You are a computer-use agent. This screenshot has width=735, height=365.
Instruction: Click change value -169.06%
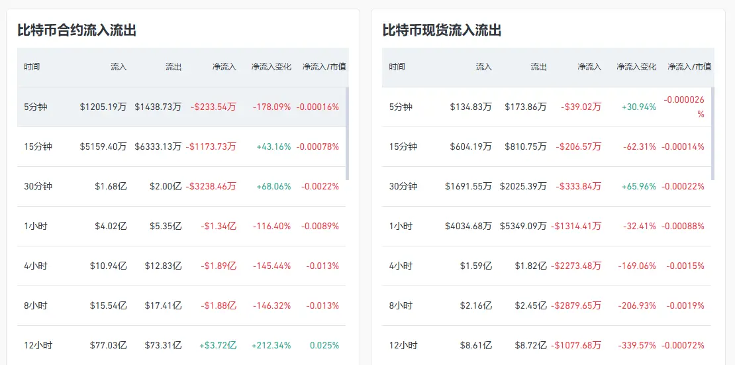[x=638, y=266]
